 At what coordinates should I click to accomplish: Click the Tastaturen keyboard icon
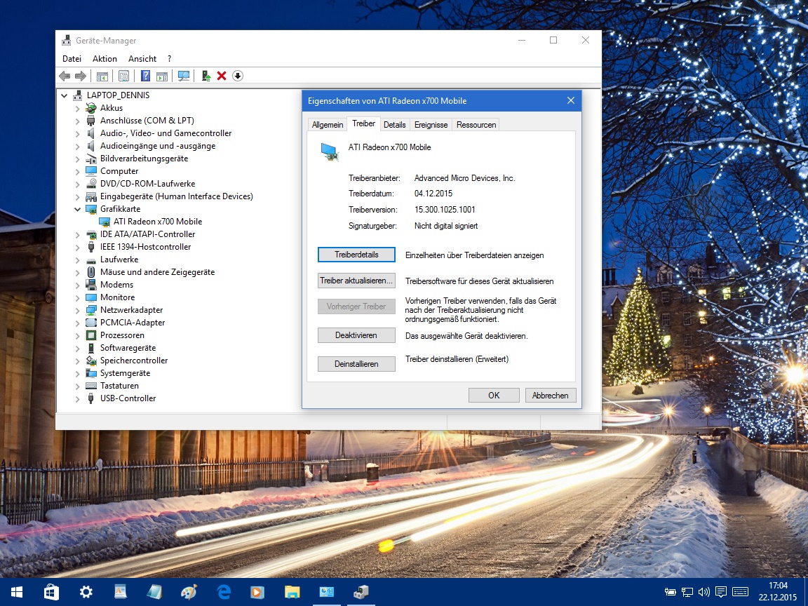(91, 386)
